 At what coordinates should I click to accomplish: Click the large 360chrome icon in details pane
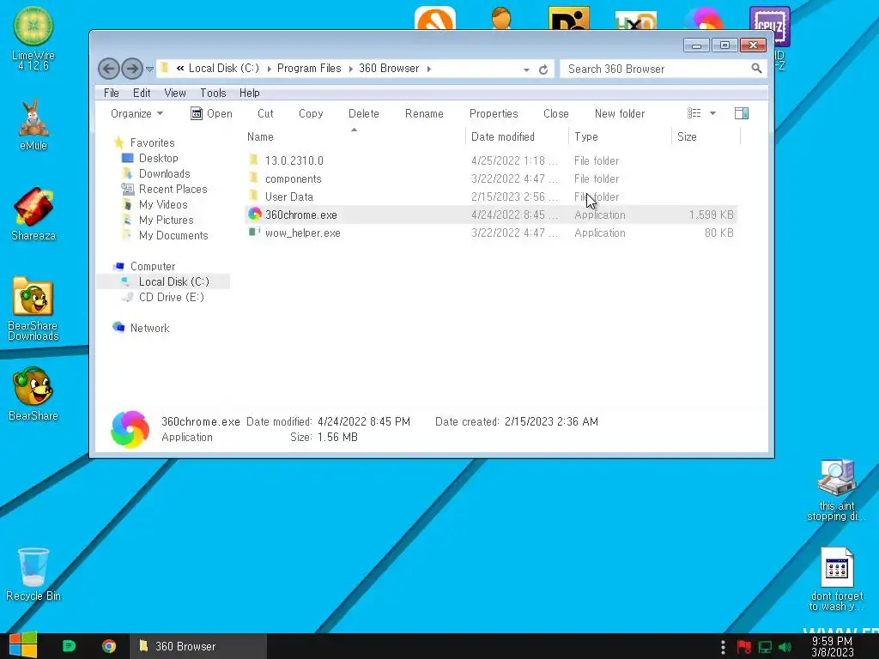pyautogui.click(x=130, y=429)
